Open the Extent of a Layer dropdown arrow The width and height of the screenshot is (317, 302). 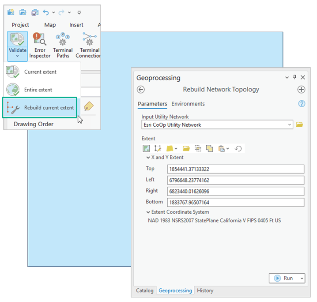(x=176, y=149)
